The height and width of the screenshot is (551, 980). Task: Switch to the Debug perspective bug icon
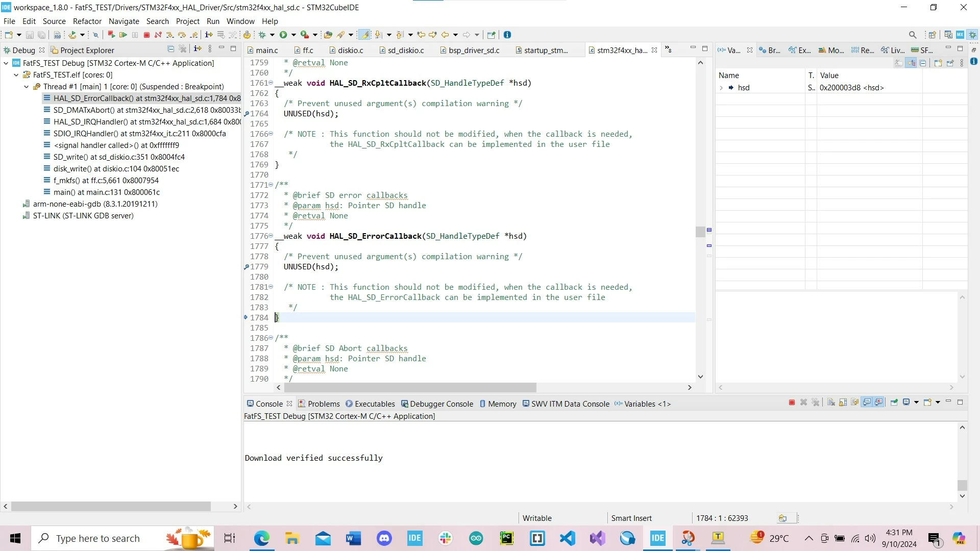pos(973,35)
